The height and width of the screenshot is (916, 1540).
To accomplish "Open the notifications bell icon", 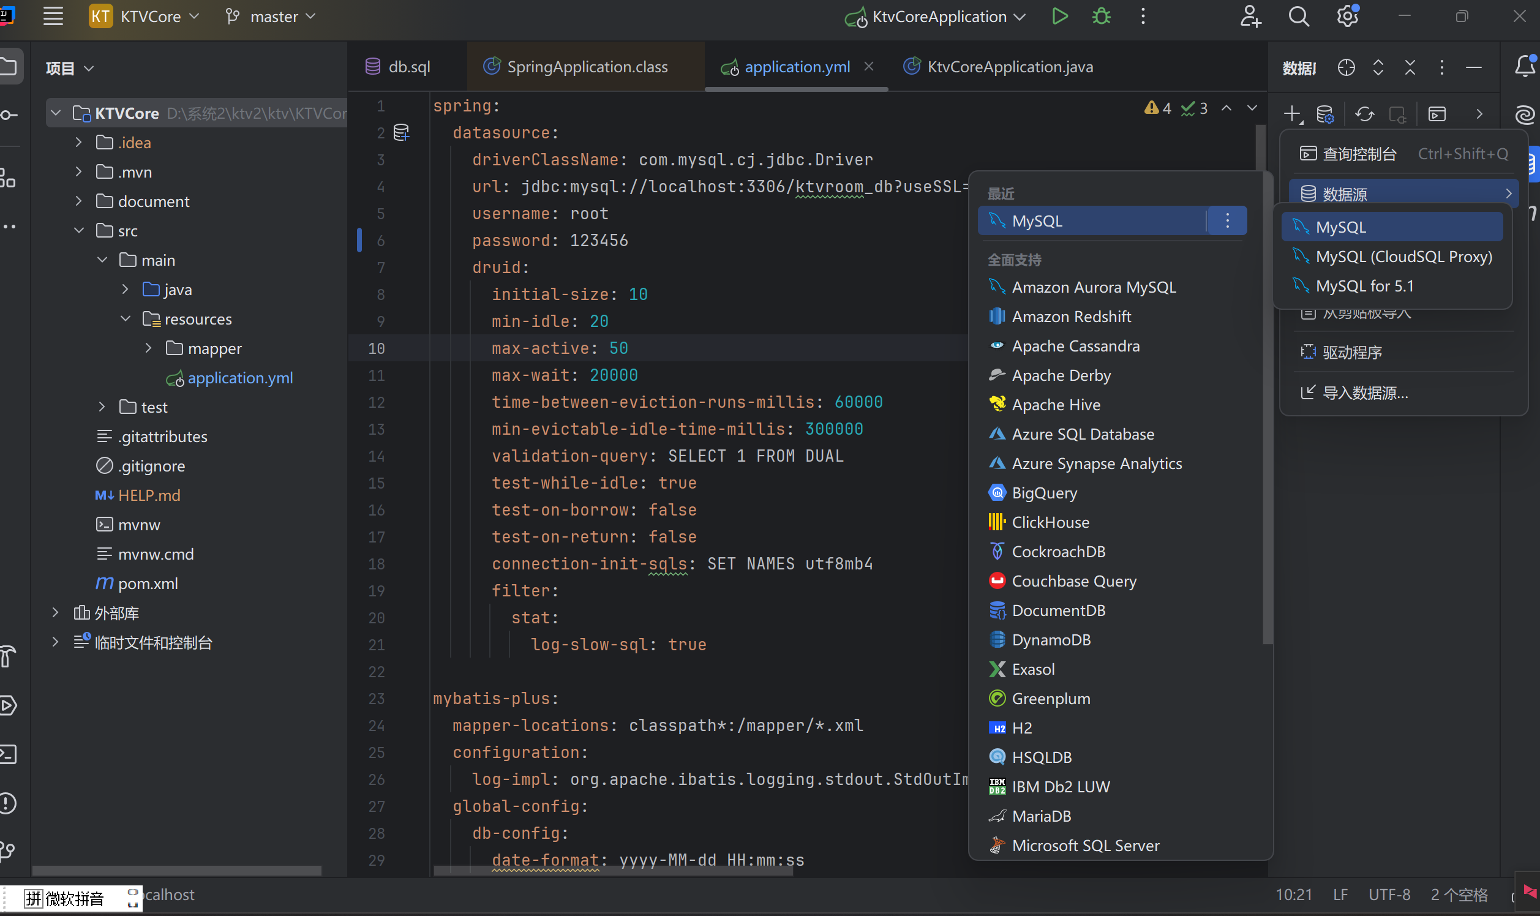I will pos(1525,67).
